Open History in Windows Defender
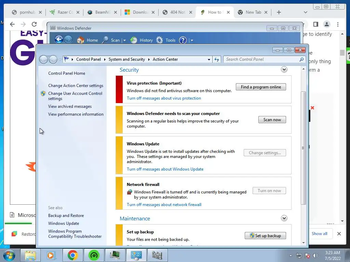 point(142,40)
